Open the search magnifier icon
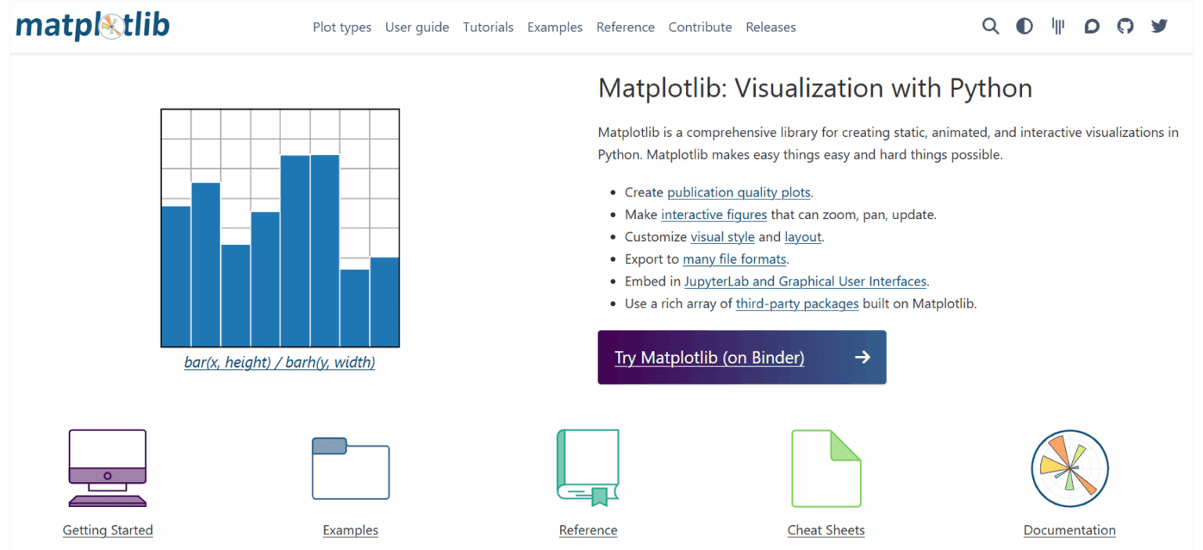Screen dimensions: 1203x550 (991, 27)
